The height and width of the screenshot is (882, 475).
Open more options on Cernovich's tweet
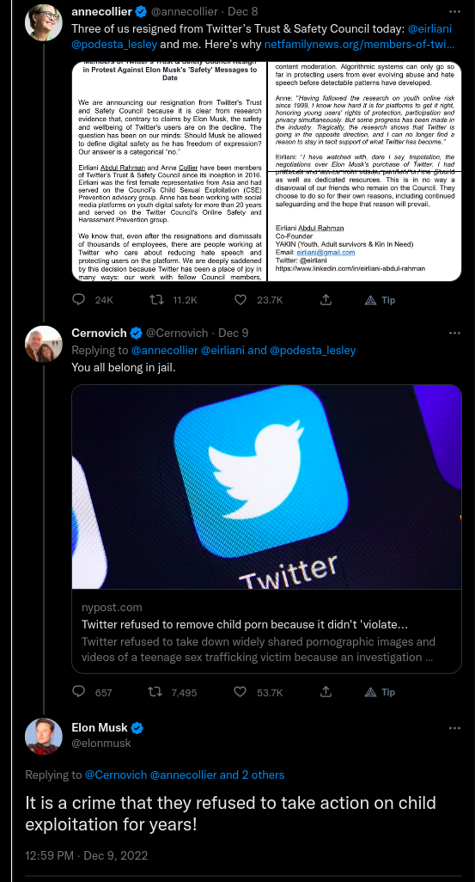(x=454, y=333)
